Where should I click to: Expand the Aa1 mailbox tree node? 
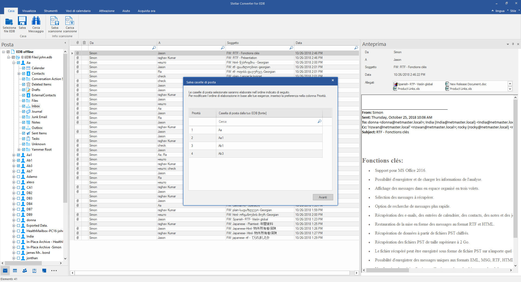click(x=14, y=155)
